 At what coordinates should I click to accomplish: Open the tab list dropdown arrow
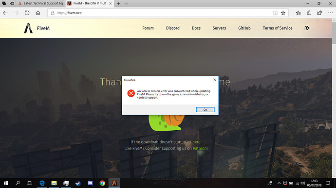click(127, 3)
